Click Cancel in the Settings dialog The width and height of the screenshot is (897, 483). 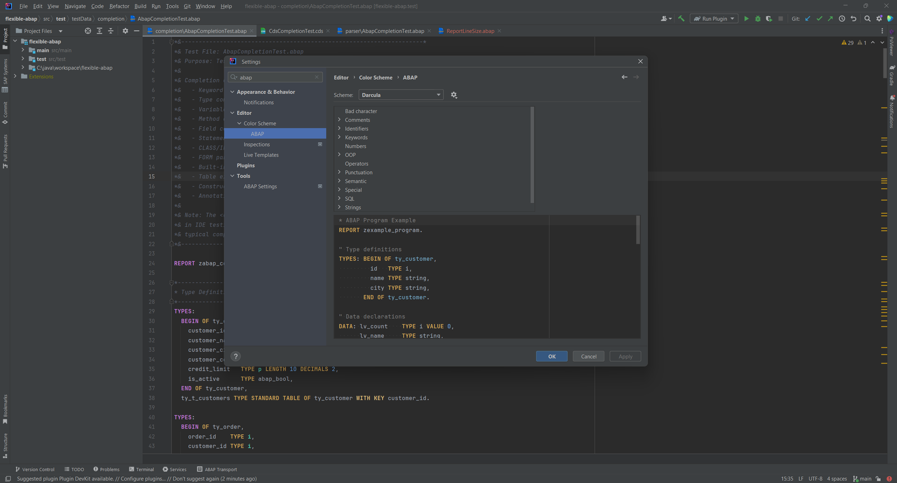[x=589, y=356]
